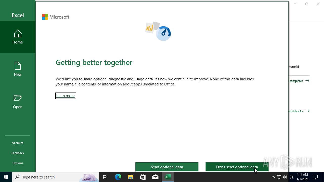Open the Action Center notifications icon
The image size is (324, 182).
point(316,177)
